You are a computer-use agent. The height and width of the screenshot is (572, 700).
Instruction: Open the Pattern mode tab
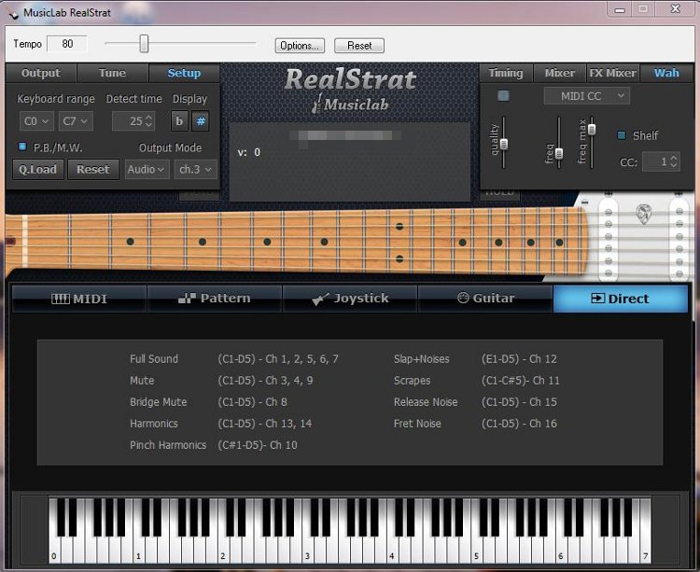coord(215,299)
